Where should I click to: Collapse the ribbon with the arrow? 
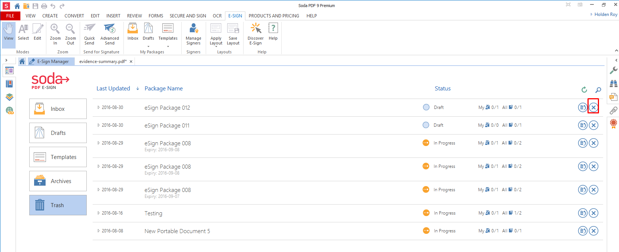coord(616,50)
